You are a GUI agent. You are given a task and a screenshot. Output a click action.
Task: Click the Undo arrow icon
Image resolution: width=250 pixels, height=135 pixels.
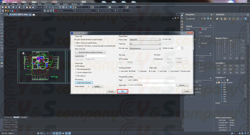pos(37,7)
